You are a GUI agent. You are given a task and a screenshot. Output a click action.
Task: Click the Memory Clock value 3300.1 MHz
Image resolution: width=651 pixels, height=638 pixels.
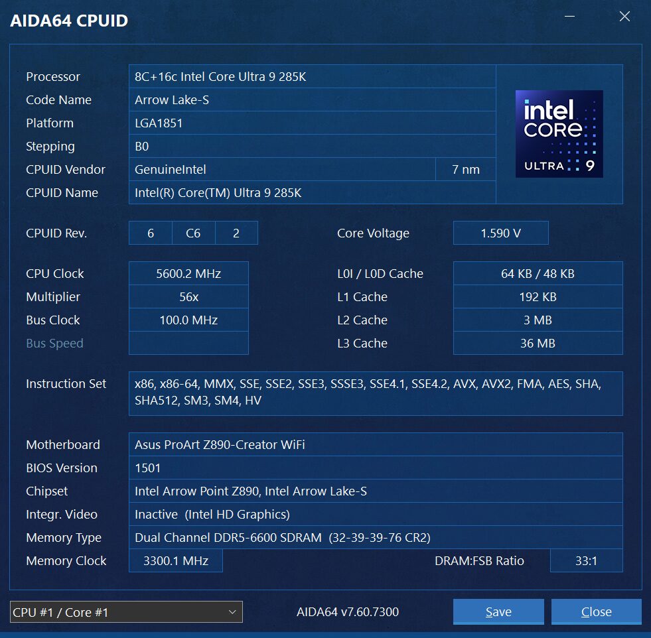(x=176, y=561)
